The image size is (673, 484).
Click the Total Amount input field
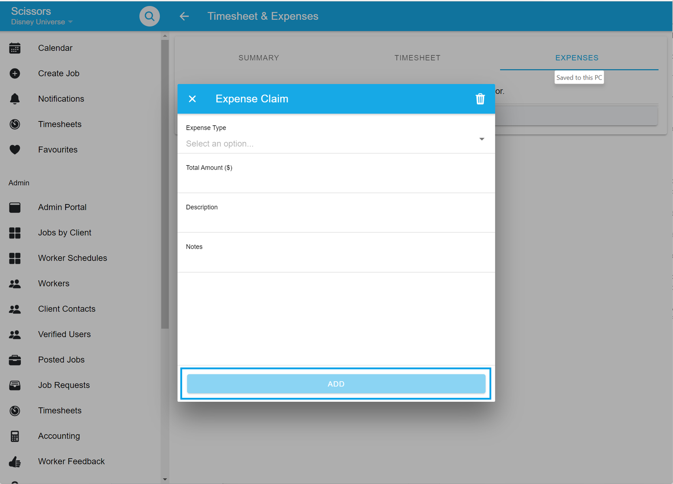point(335,182)
